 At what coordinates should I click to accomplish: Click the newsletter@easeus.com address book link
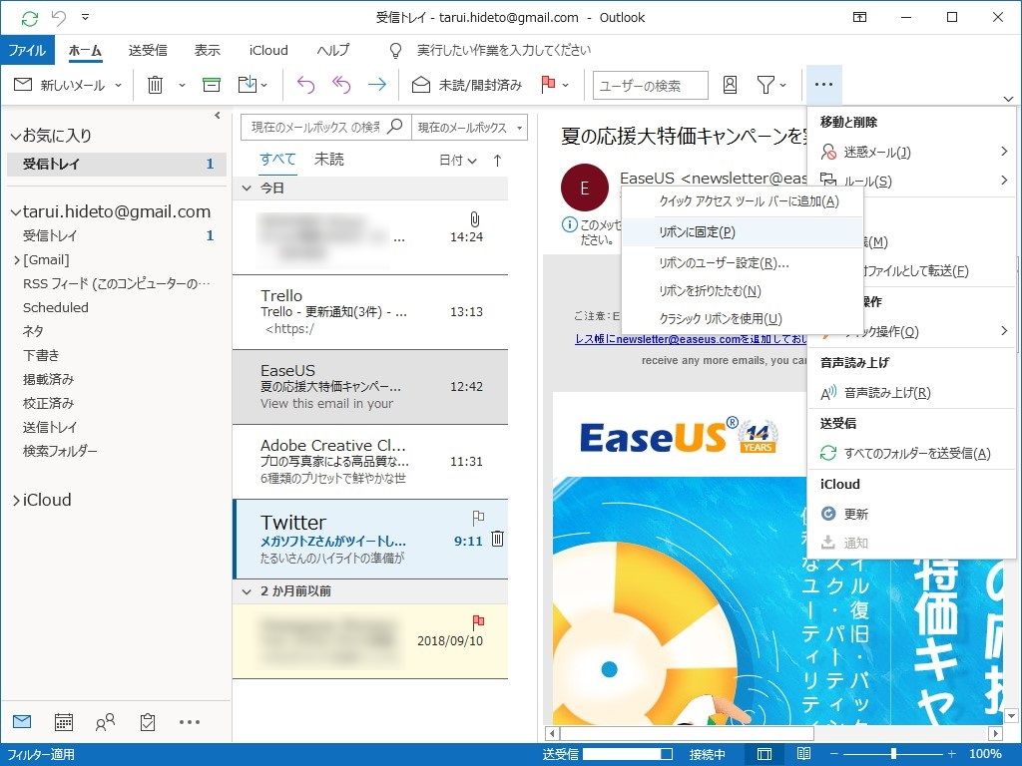(x=691, y=339)
